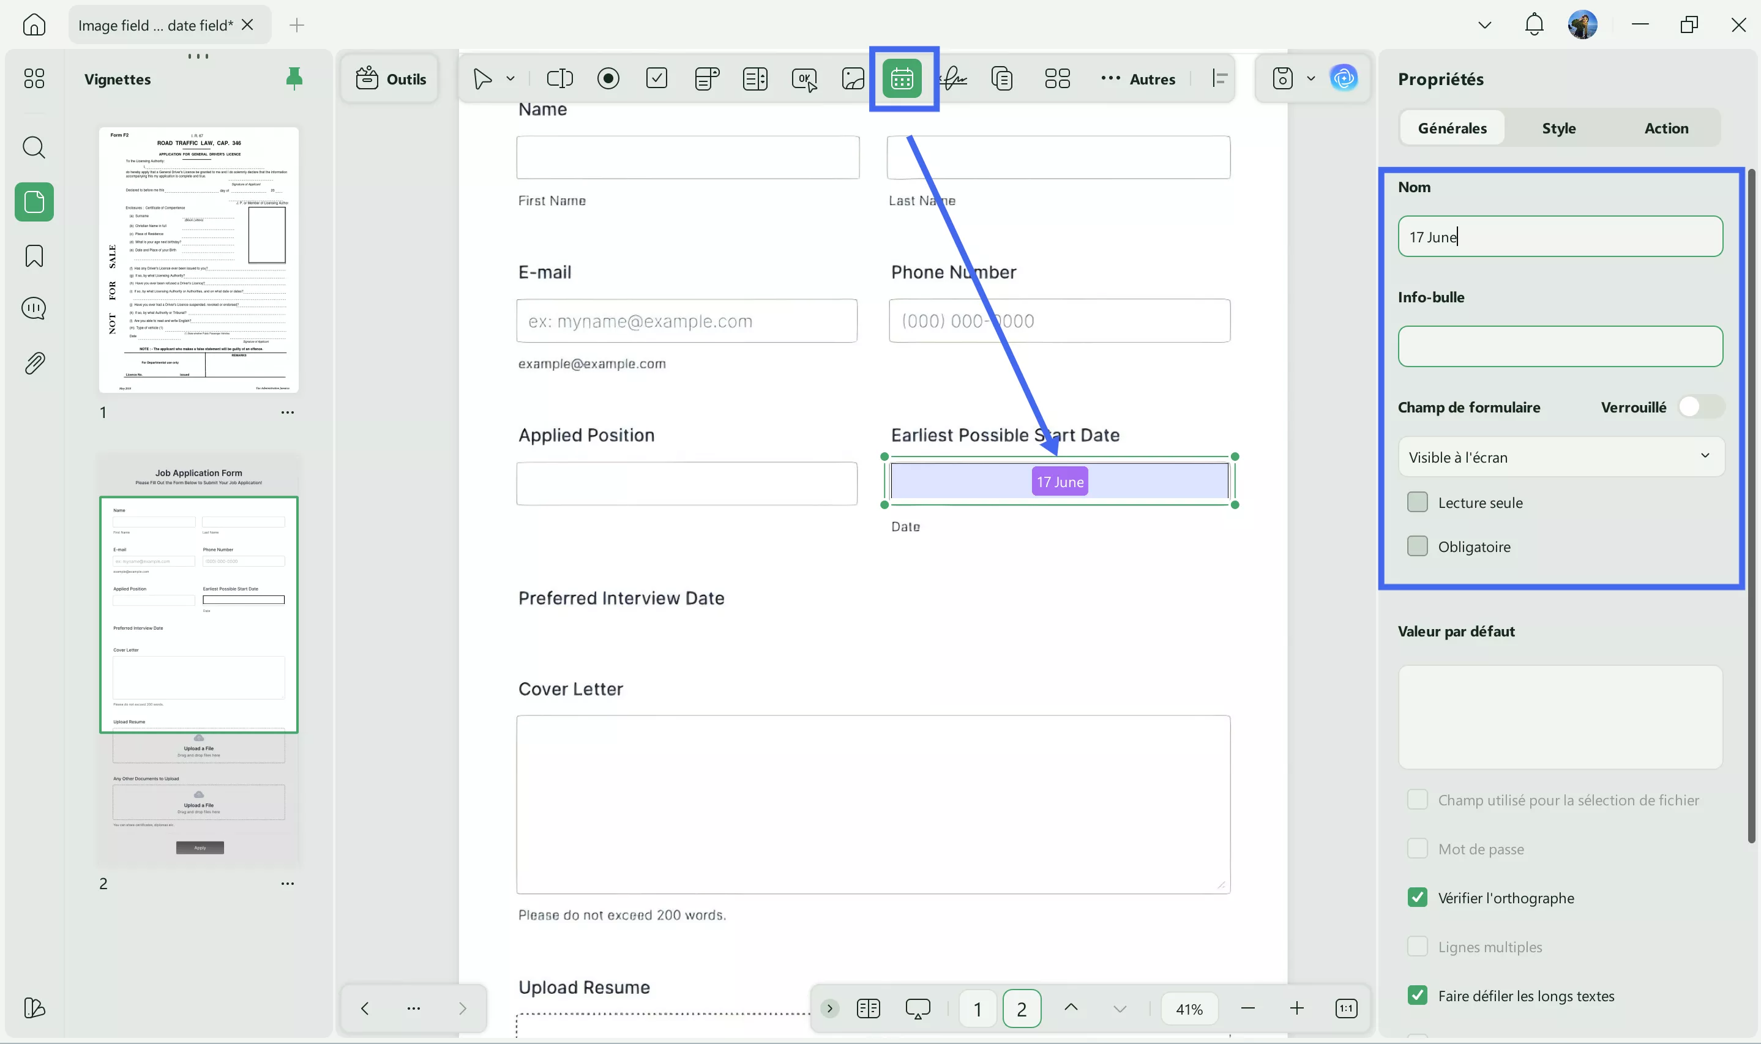
Task: Open the Visible à l'écran dropdown
Action: [x=1560, y=457]
